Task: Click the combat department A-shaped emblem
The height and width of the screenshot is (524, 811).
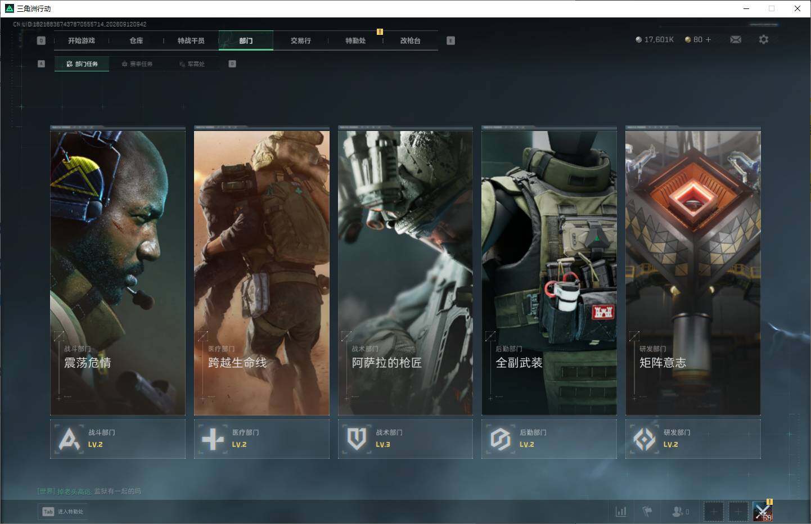Action: [x=69, y=439]
